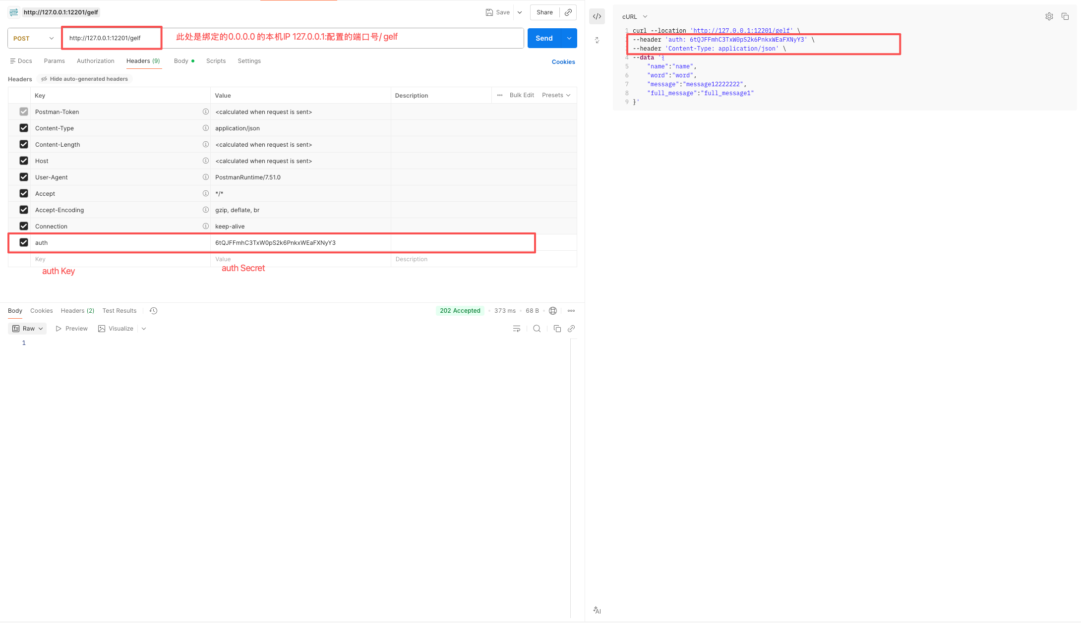The height and width of the screenshot is (623, 1081).
Task: Disable the Content-Type header checkbox
Action: (x=24, y=128)
